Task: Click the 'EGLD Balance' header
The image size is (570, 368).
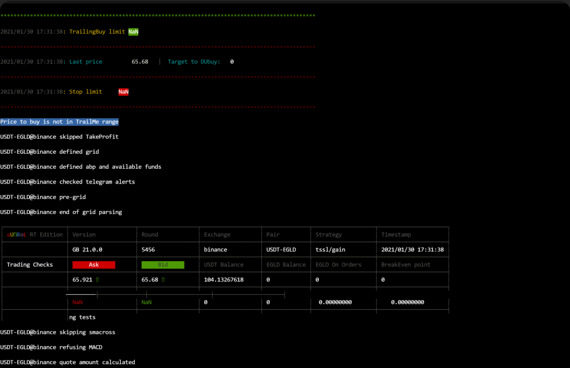Action: (x=286, y=265)
